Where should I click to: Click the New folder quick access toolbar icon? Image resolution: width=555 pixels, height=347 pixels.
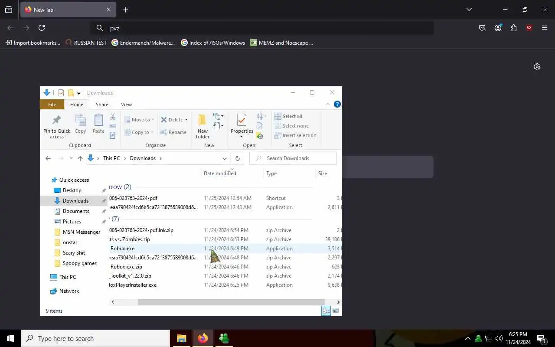pos(71,93)
